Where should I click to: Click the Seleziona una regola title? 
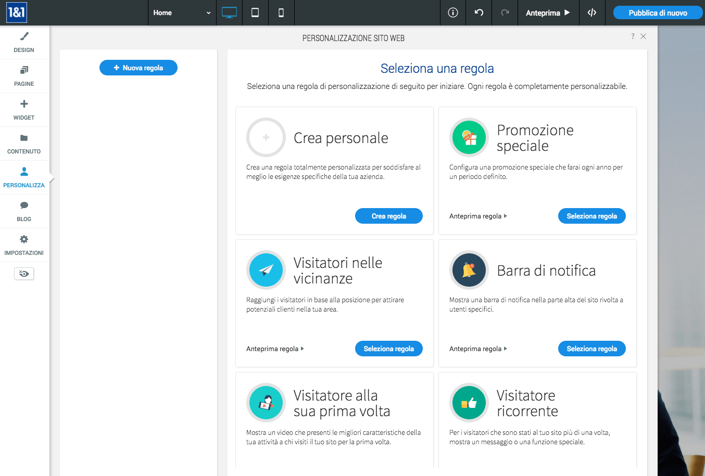[437, 68]
